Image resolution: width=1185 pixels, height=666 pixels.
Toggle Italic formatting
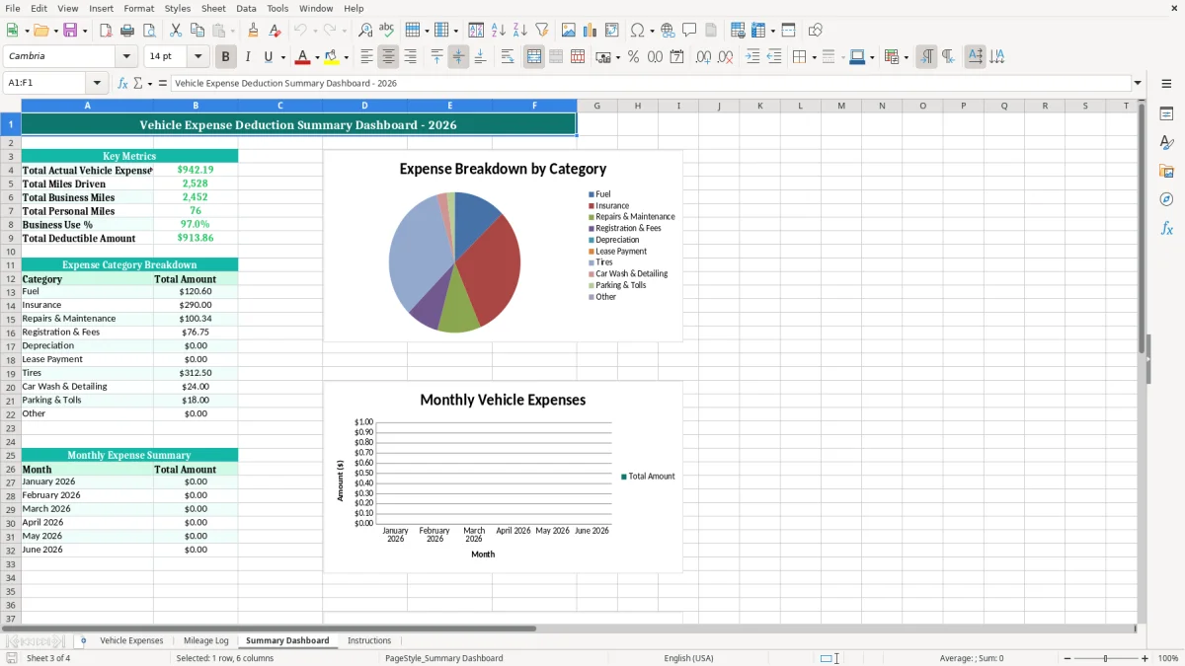[248, 57]
